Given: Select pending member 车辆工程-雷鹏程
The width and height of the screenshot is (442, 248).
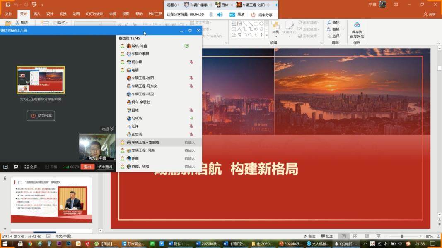Looking at the screenshot, I should click(x=159, y=142).
